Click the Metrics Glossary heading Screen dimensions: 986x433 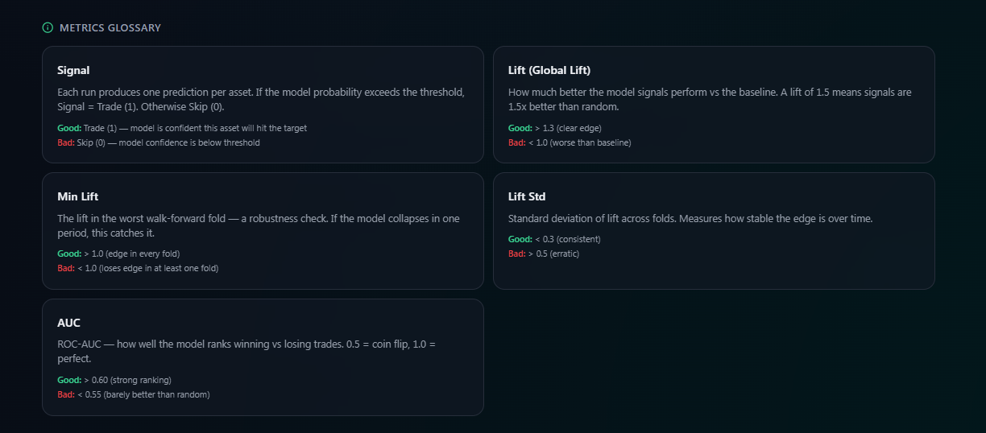coord(110,28)
